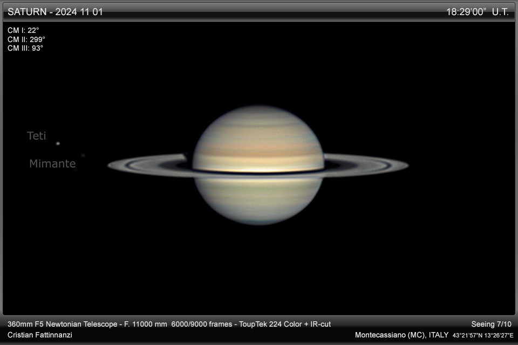The height and width of the screenshot is (345, 518).
Task: Click Saturn's planet disk
Action: click(258, 165)
